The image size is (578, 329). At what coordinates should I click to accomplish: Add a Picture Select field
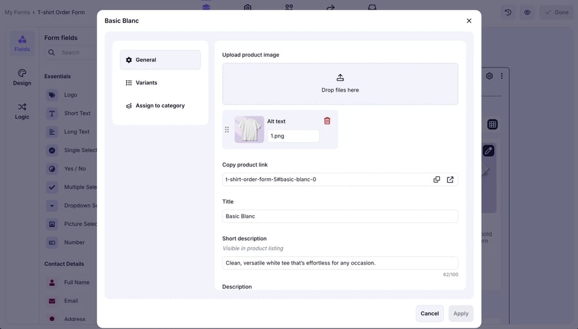(x=71, y=224)
